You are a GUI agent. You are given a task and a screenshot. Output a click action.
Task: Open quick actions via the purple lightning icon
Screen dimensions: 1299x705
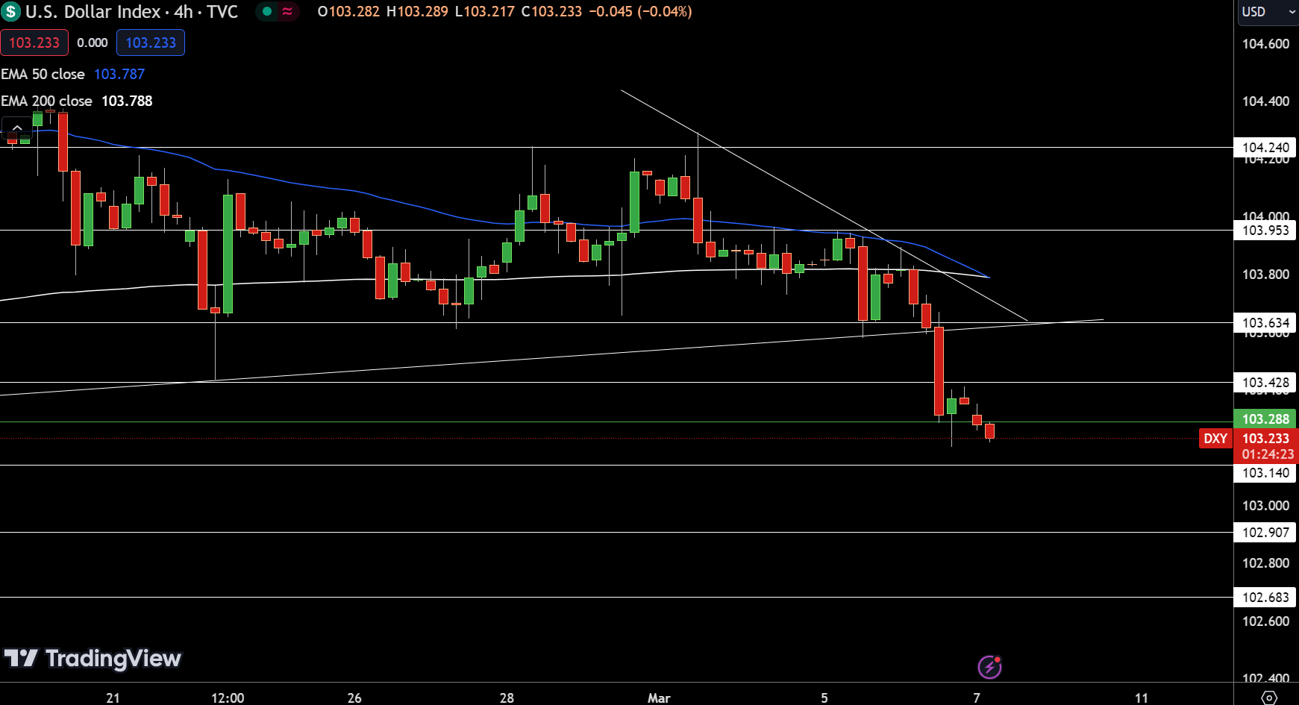(989, 666)
